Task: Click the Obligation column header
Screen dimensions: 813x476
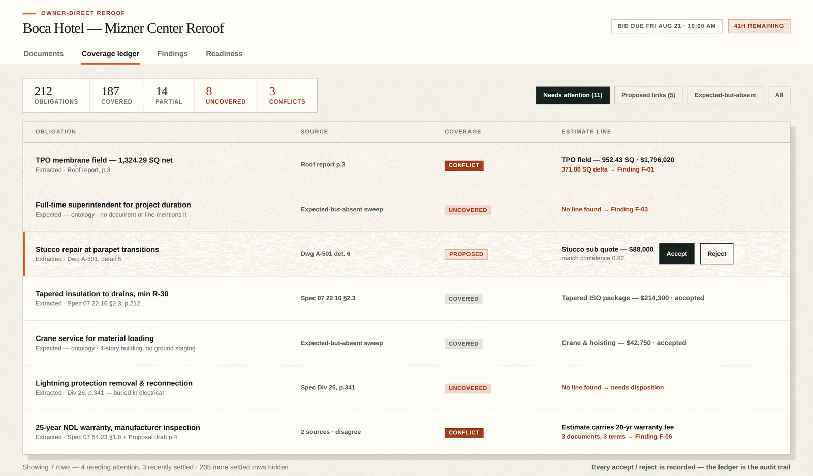Action: click(x=56, y=132)
